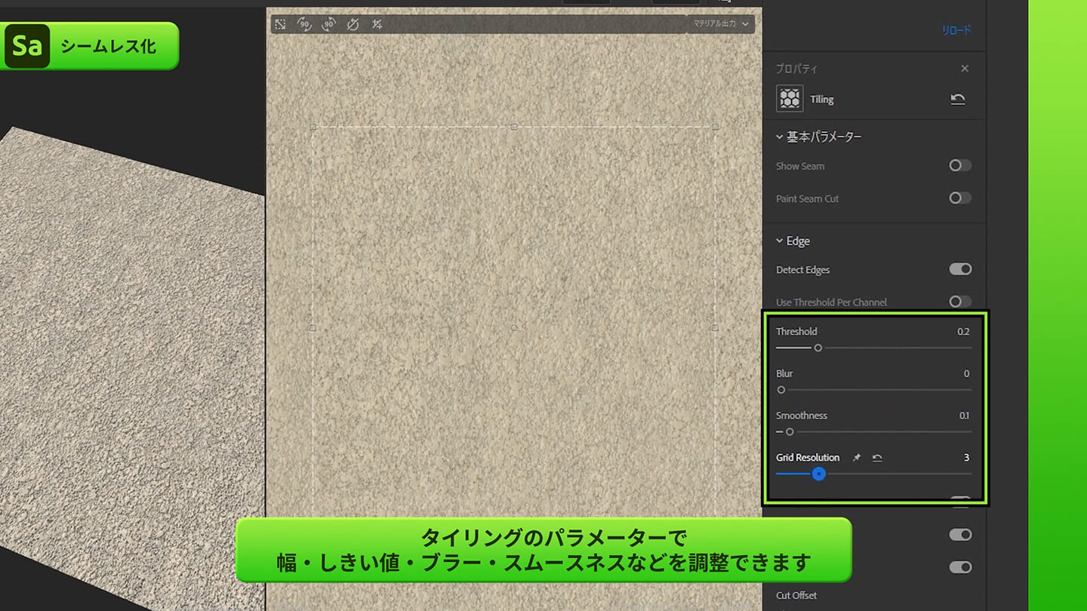
Task: Open the マテリアル出力 dropdown
Action: click(x=721, y=24)
